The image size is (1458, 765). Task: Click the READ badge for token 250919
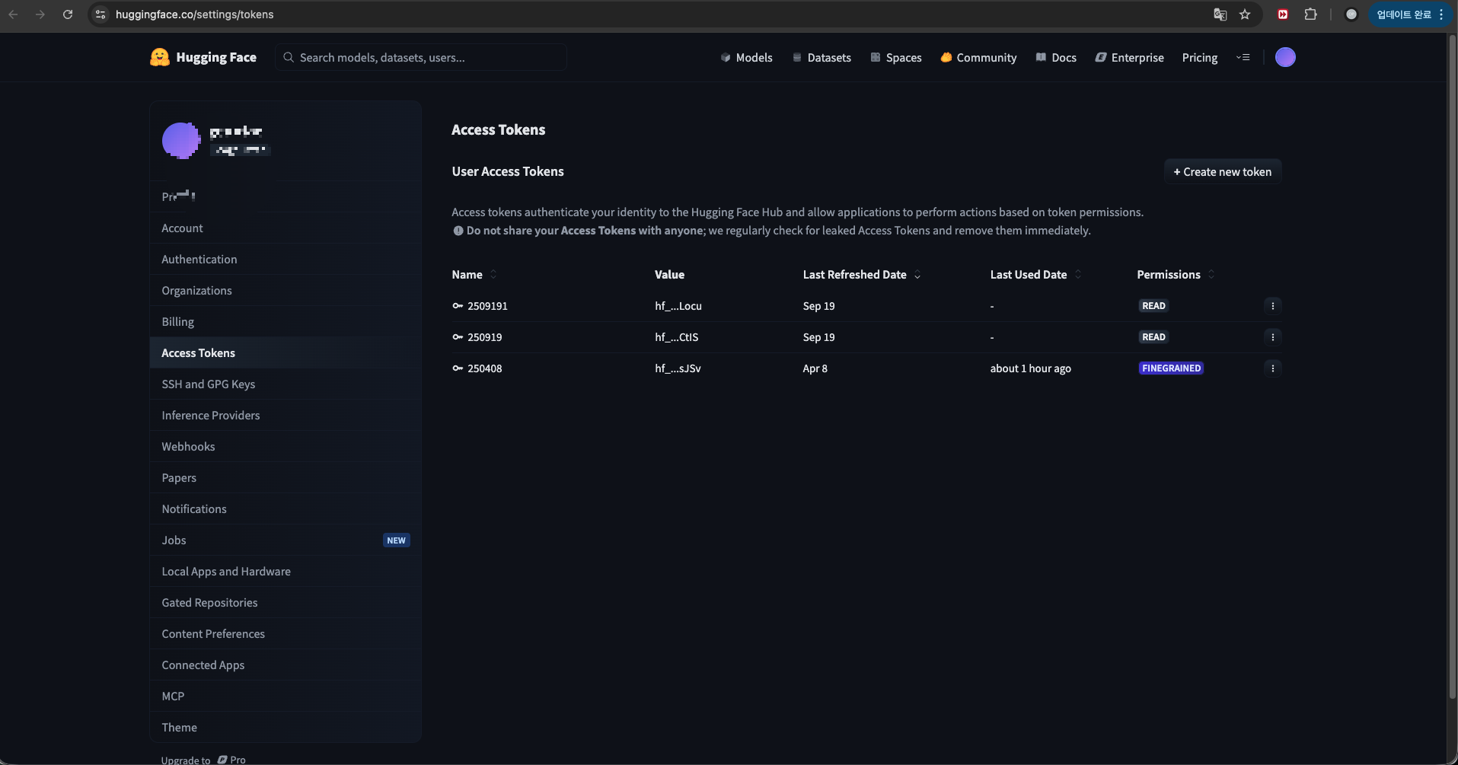pos(1153,337)
